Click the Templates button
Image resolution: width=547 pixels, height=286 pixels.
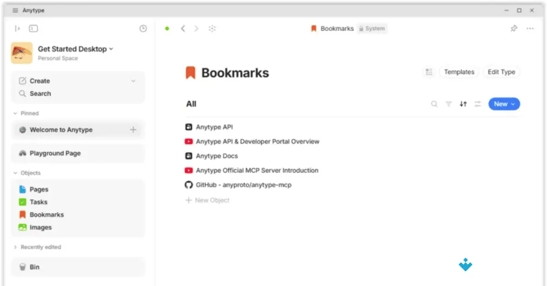click(459, 72)
